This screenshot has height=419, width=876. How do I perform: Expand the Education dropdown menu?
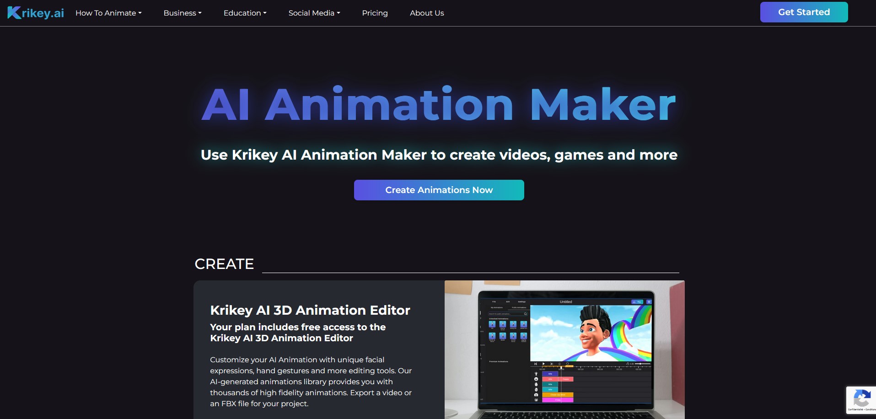[x=245, y=13]
